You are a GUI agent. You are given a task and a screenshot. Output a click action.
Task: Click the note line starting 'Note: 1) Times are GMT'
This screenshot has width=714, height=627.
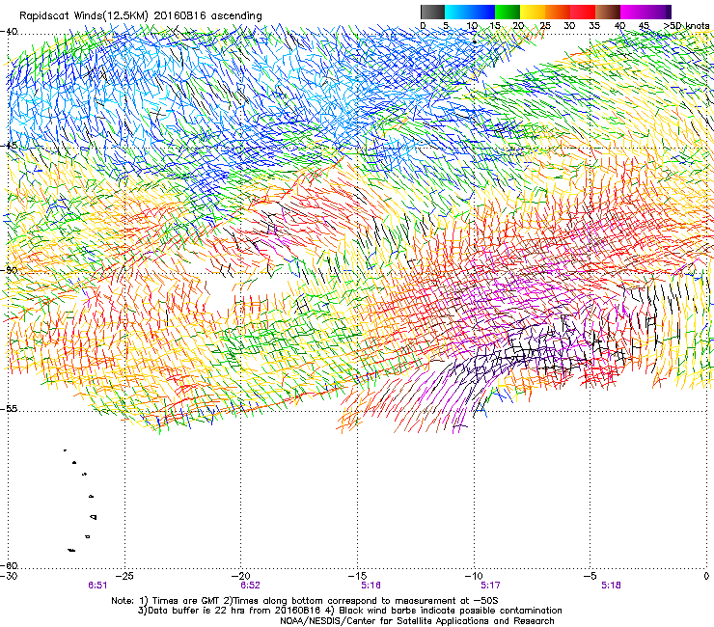(x=305, y=601)
